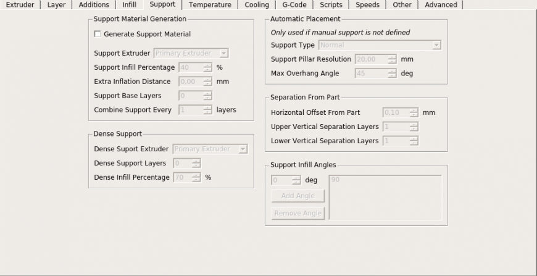This screenshot has height=276, width=537.
Task: Select the Support tab
Action: click(162, 4)
